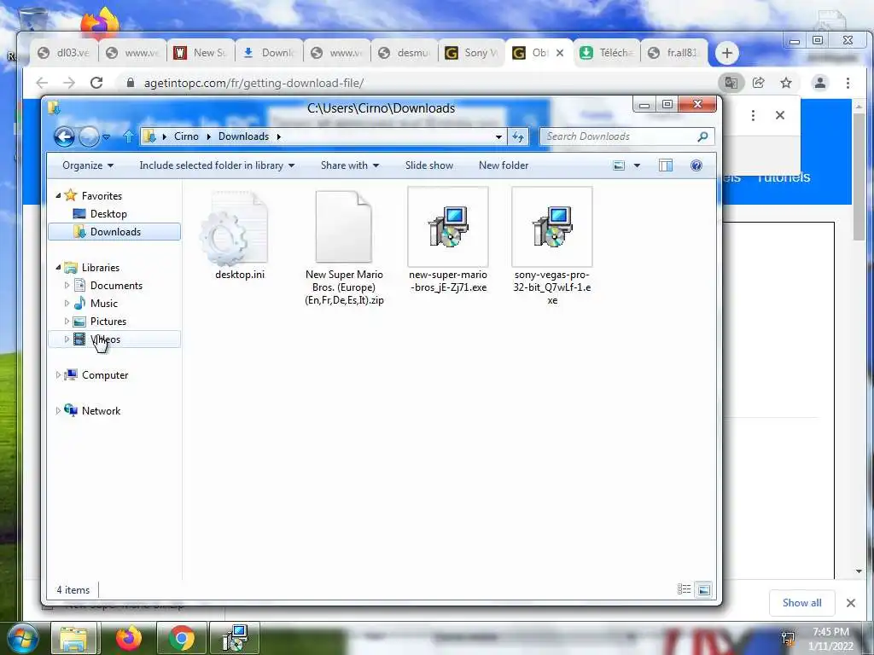Expand the Computer node
The image size is (874, 655).
[x=58, y=375]
